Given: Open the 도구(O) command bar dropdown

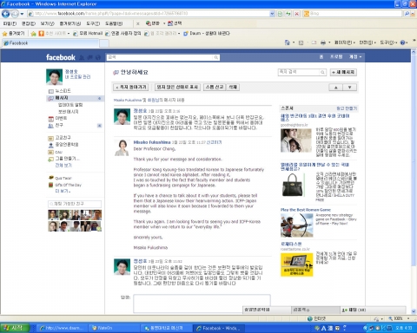Looking at the screenshot, I should [x=388, y=42].
